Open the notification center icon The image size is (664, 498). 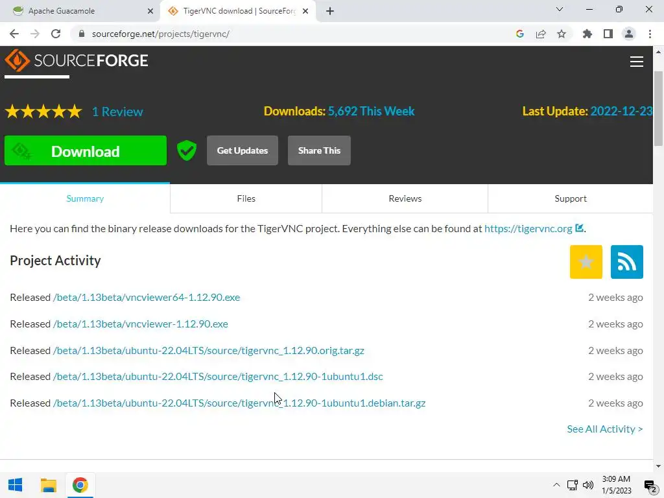[650, 486]
